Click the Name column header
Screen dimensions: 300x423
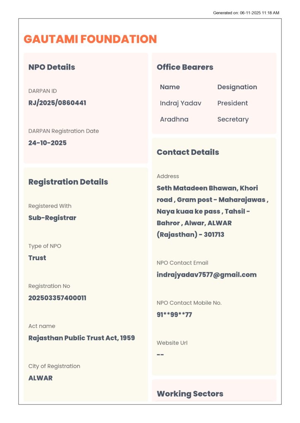pos(170,87)
